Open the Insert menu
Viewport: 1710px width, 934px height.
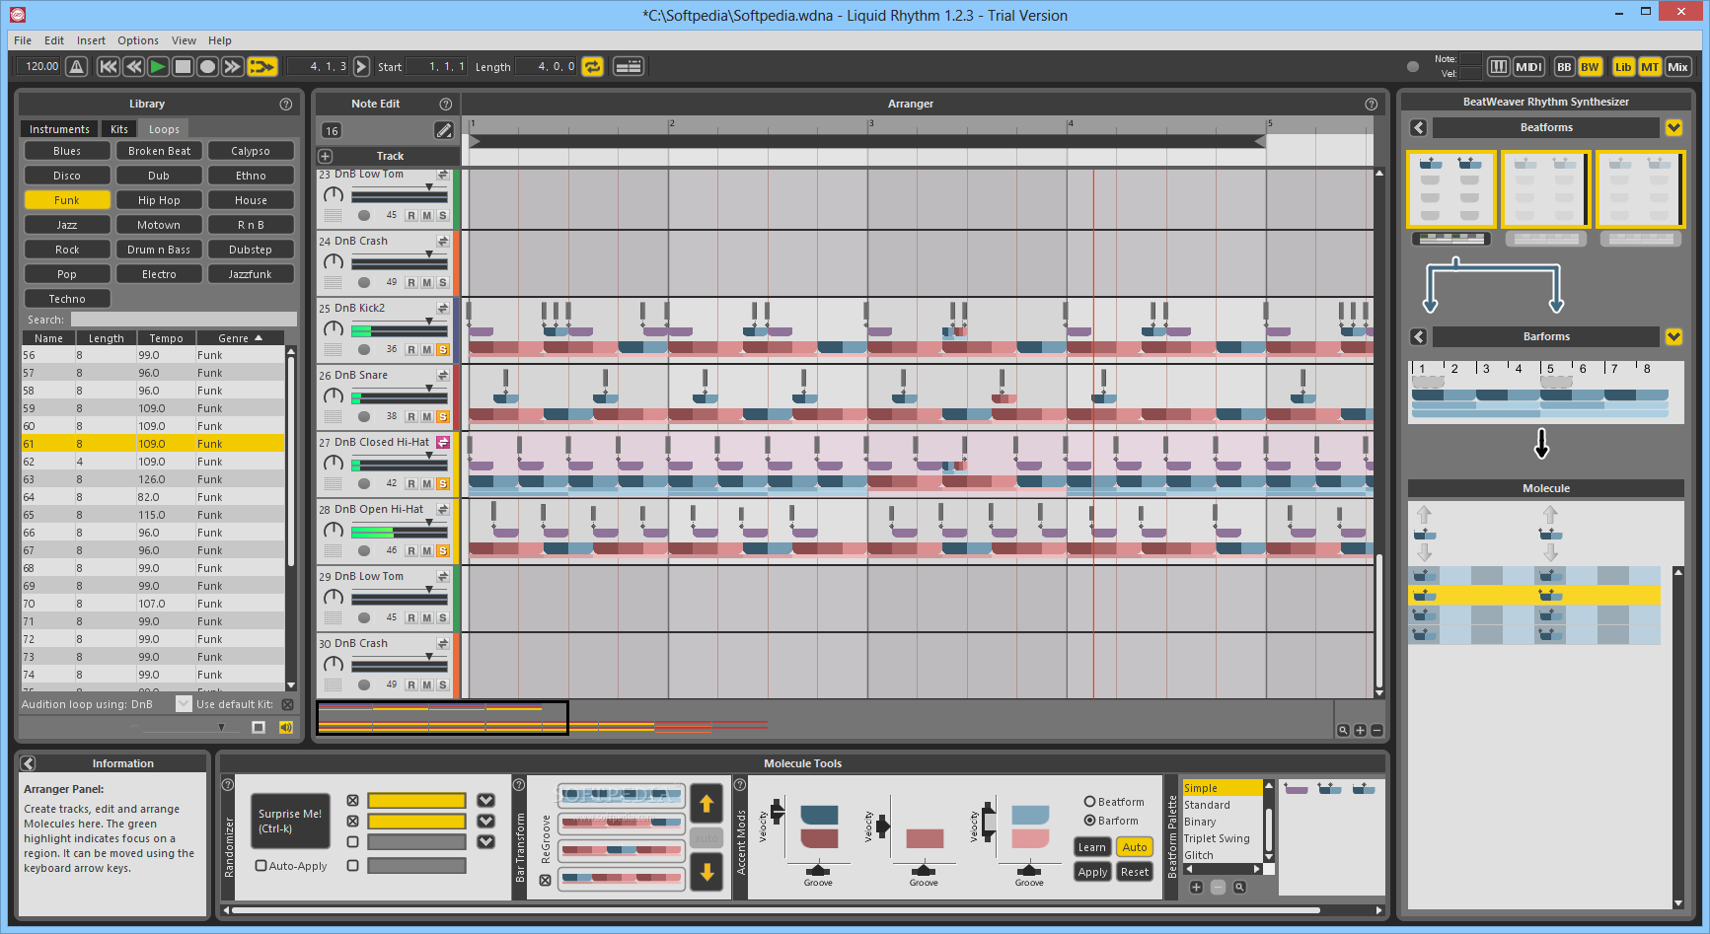click(x=91, y=40)
